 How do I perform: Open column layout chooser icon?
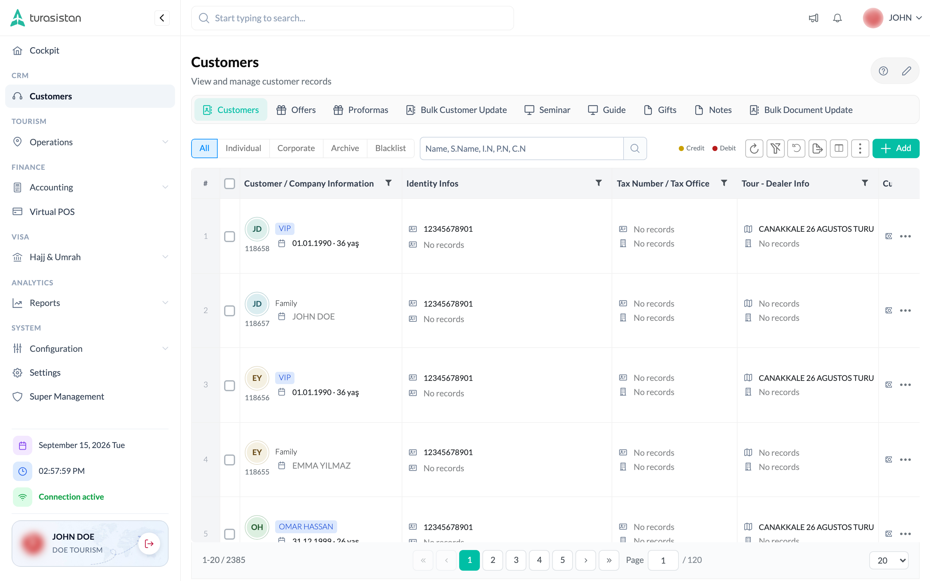(839, 148)
